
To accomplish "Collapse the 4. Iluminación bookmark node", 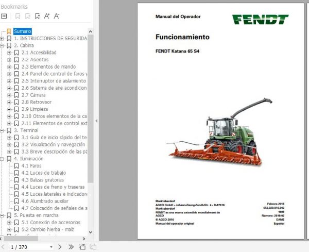I will [x=2, y=159].
